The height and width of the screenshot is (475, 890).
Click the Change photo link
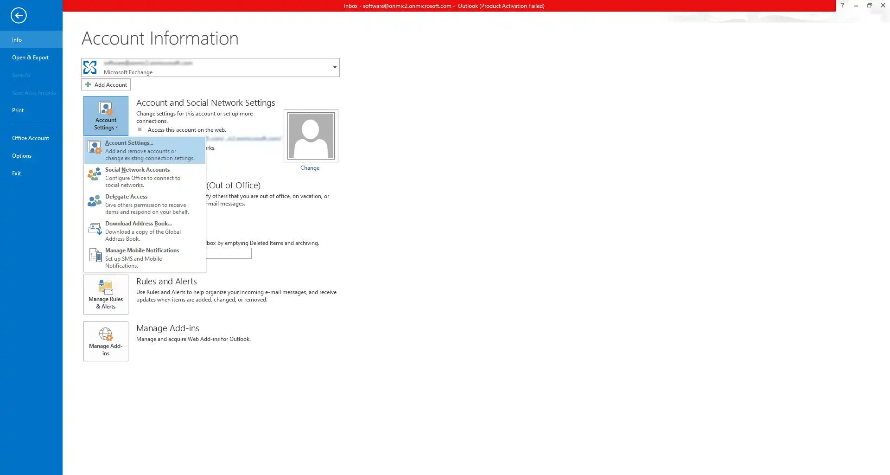point(310,168)
